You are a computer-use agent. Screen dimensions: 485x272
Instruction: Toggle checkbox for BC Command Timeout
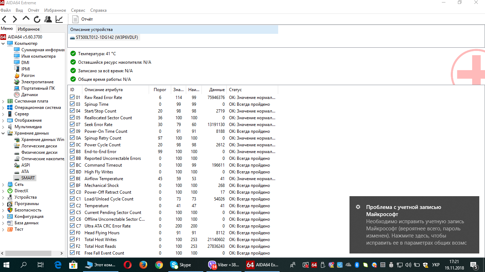click(72, 165)
